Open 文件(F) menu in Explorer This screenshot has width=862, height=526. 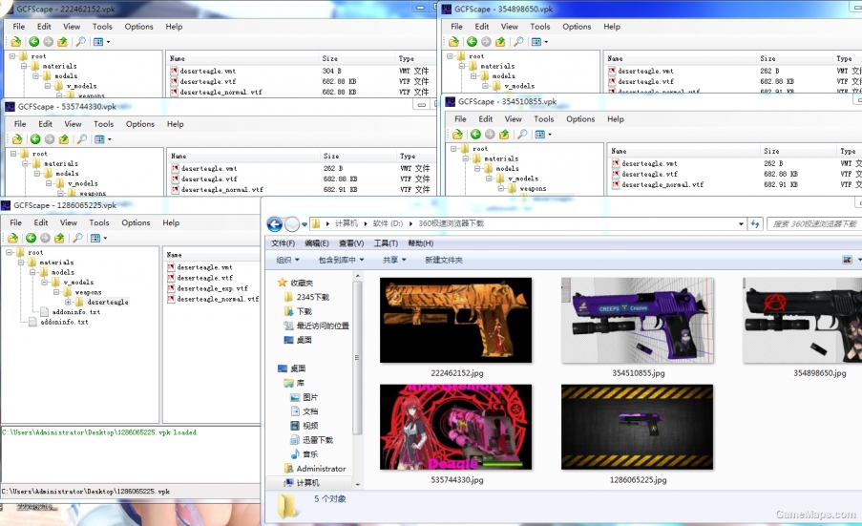point(283,242)
